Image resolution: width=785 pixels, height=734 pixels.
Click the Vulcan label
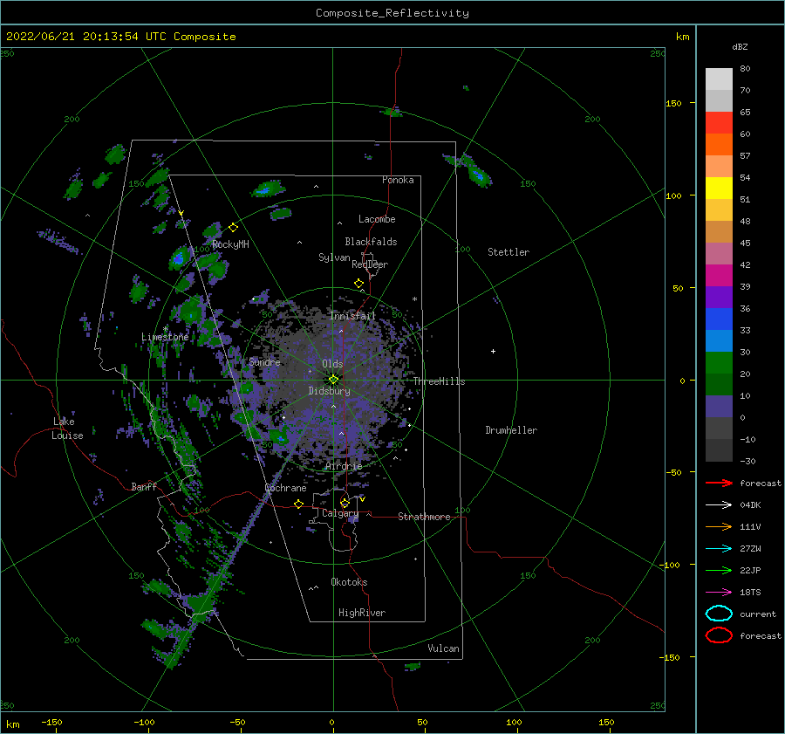point(444,648)
